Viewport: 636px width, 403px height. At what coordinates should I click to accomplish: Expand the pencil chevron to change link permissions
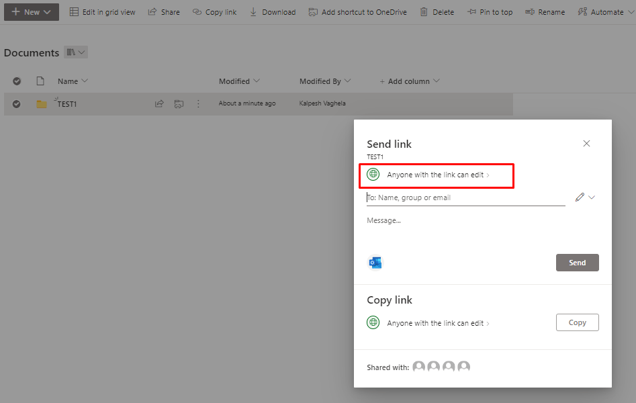click(591, 196)
